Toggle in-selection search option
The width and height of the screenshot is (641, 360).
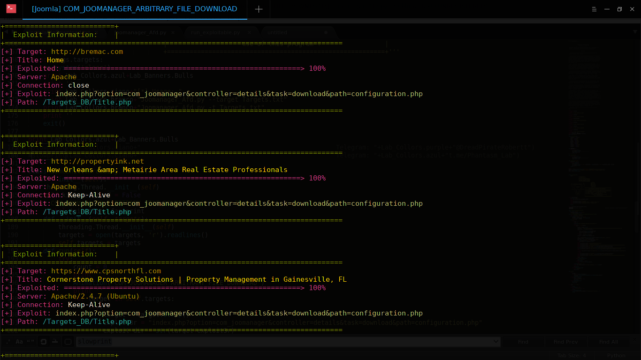[x=54, y=342]
